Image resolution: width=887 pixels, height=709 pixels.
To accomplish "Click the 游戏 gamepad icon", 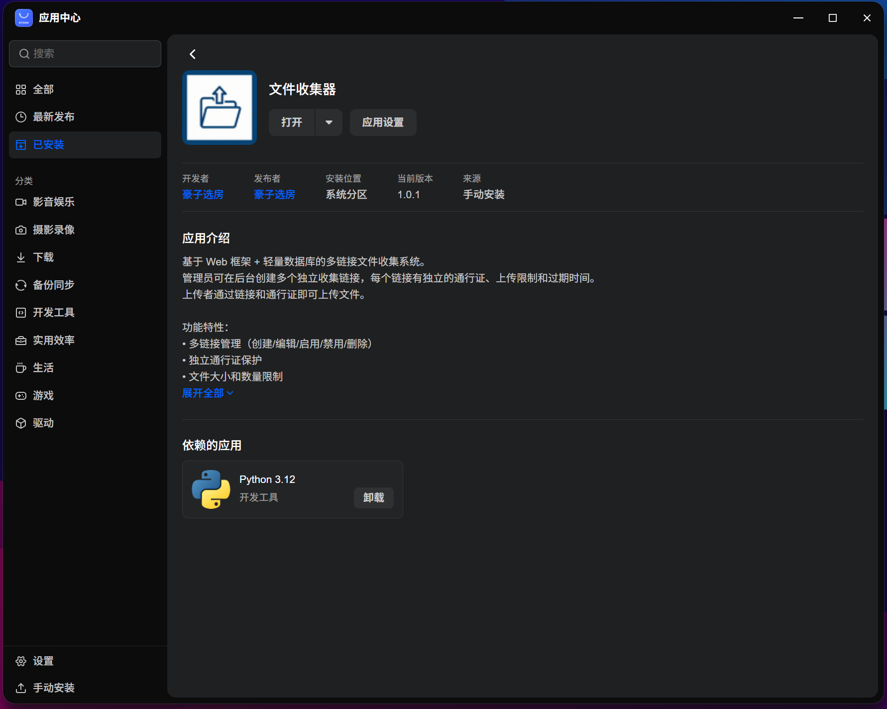I will point(21,396).
